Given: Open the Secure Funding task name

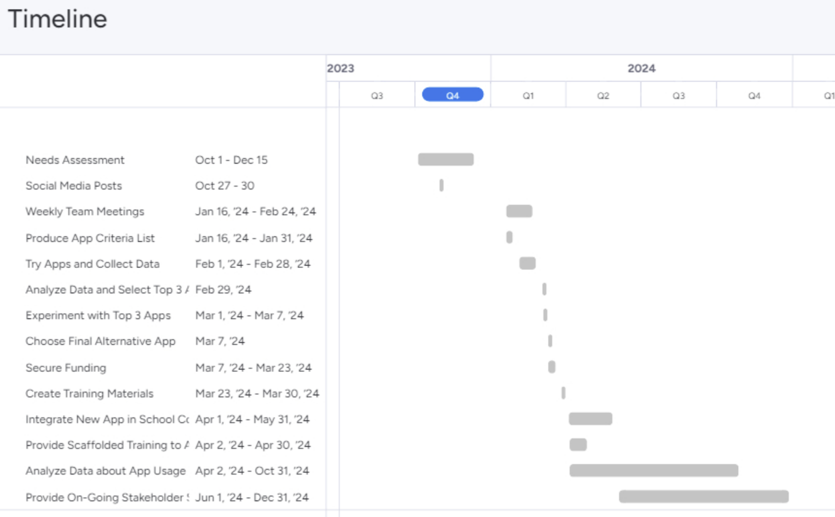Looking at the screenshot, I should pyautogui.click(x=66, y=368).
